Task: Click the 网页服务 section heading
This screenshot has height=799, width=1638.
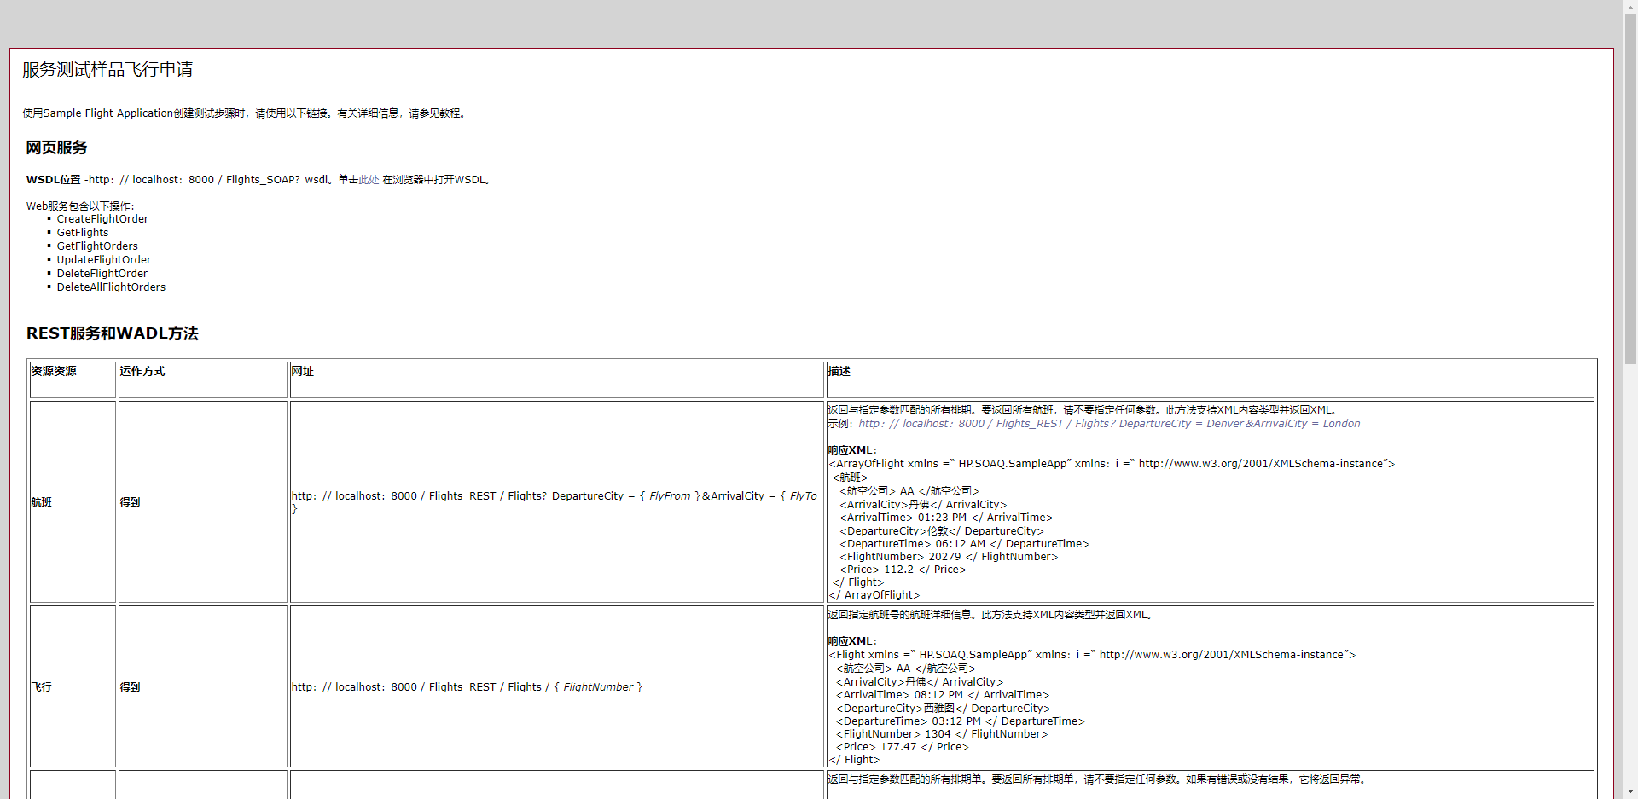Action: pos(55,148)
